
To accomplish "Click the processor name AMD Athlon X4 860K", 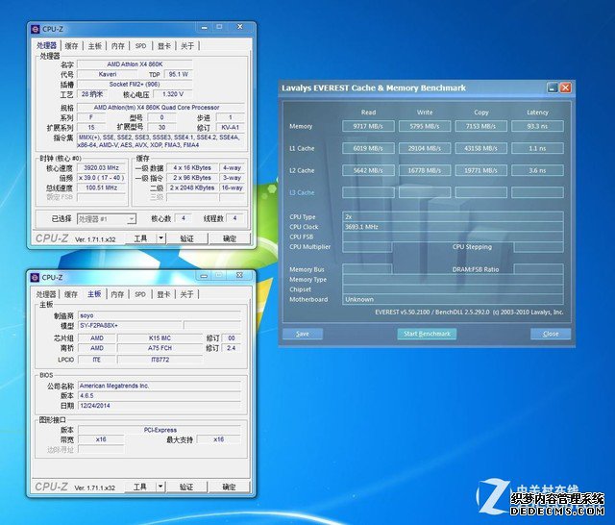I will click(135, 64).
